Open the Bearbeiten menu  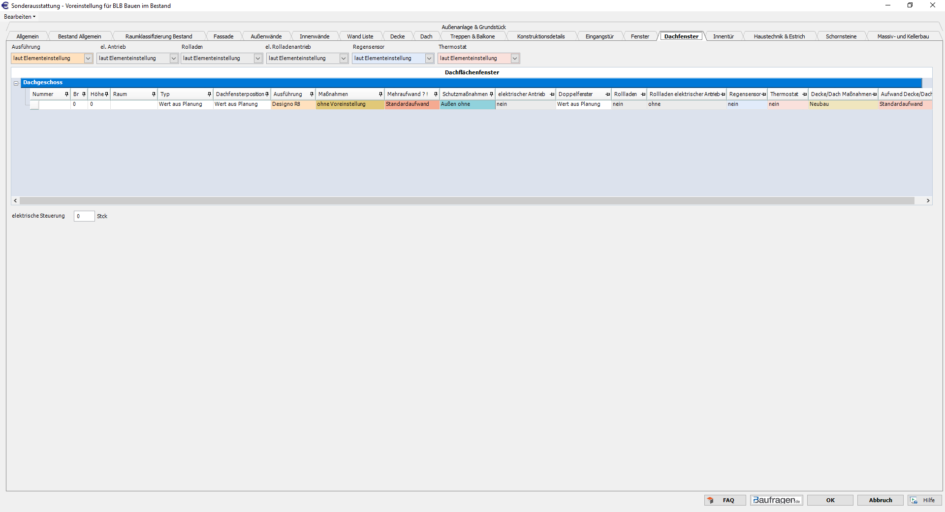point(20,17)
